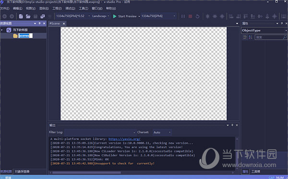The width and height of the screenshot is (288, 179).
Task: Switch properties to categorized view icon
Action: (245, 37)
